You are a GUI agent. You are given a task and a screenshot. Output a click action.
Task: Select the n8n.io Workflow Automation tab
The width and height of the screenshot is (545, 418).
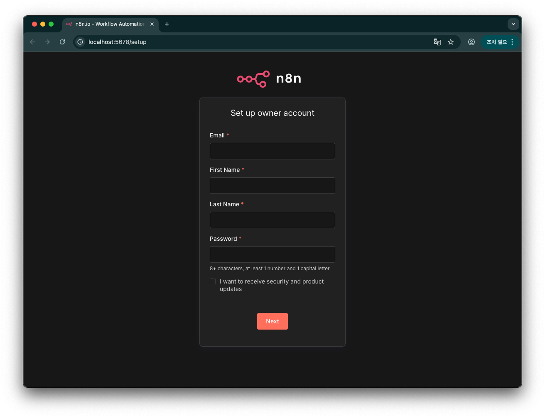pos(110,24)
